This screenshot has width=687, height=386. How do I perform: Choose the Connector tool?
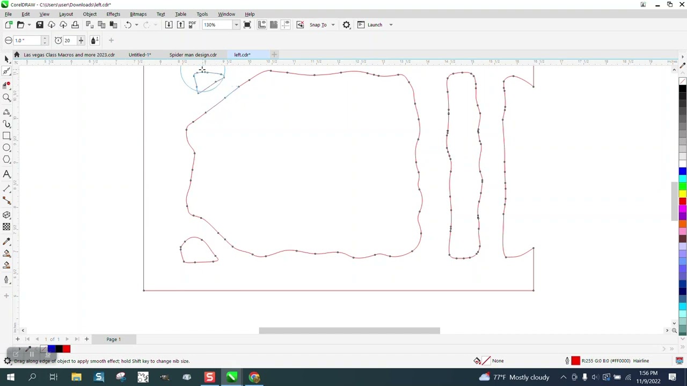point(6,200)
